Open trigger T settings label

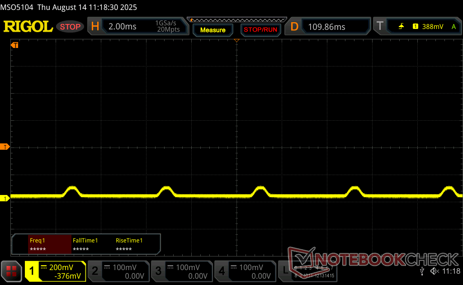point(380,26)
